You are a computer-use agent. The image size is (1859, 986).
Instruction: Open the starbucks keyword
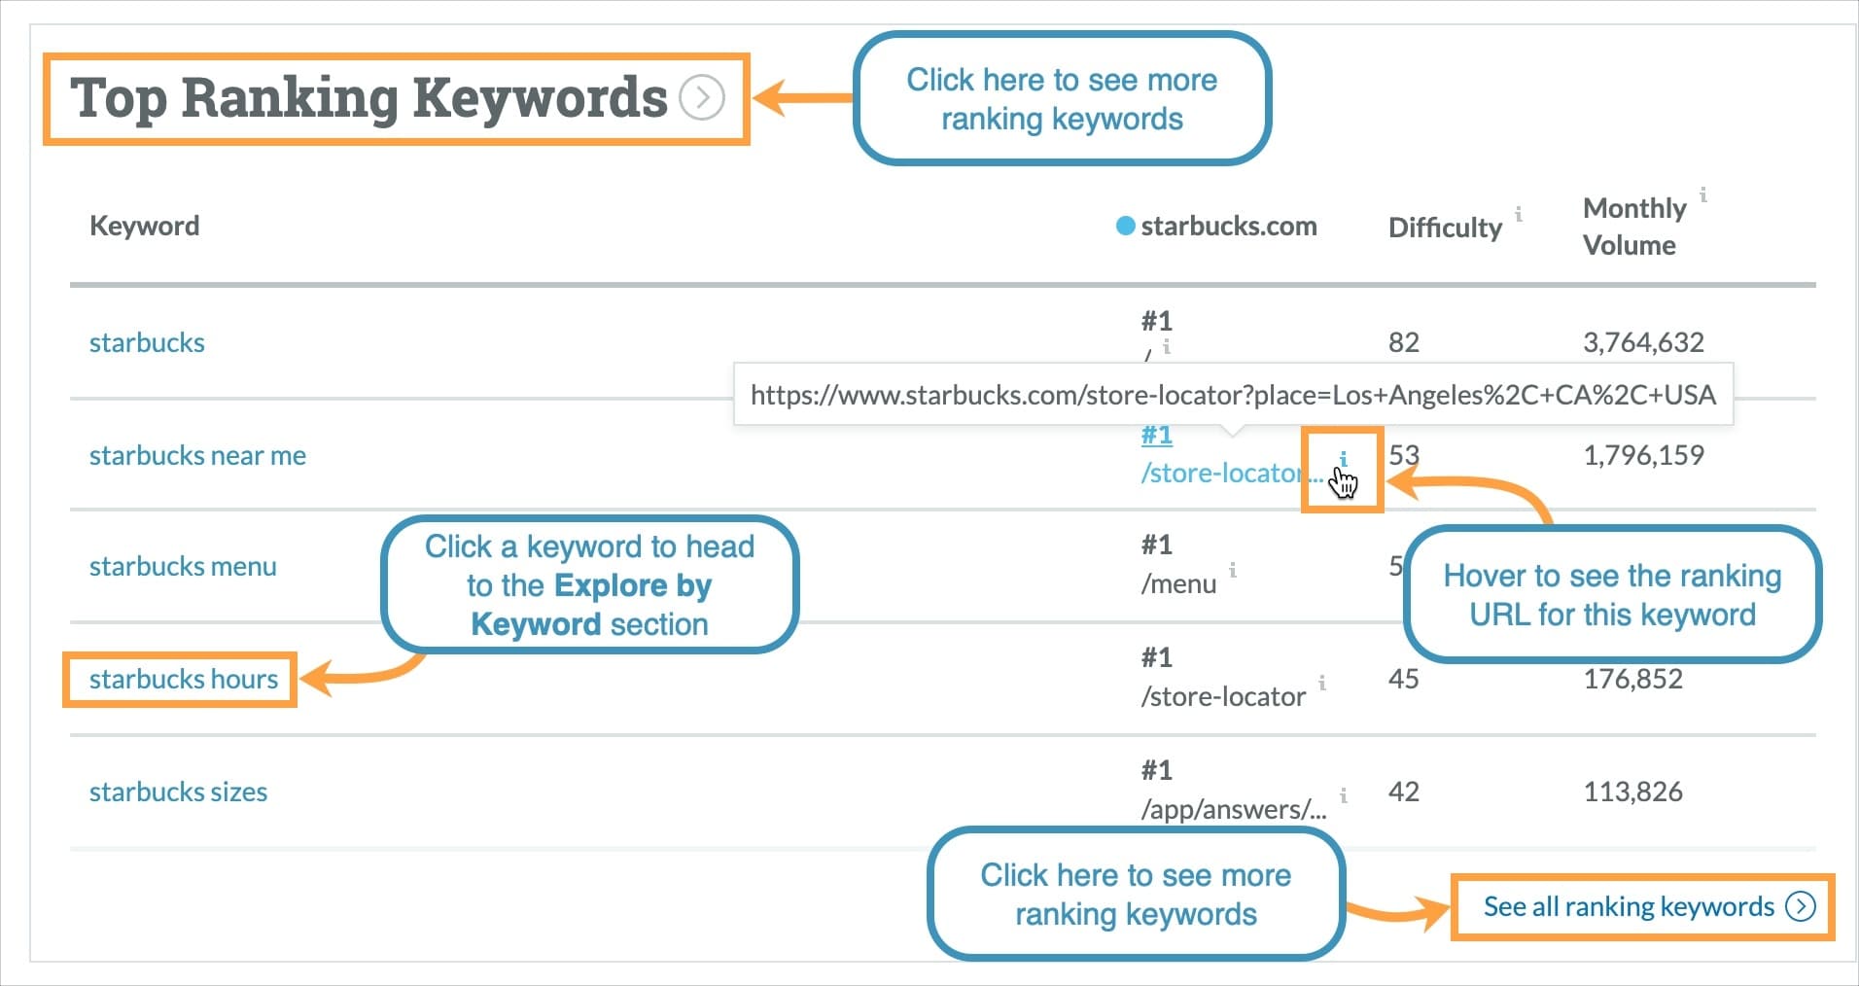[147, 342]
